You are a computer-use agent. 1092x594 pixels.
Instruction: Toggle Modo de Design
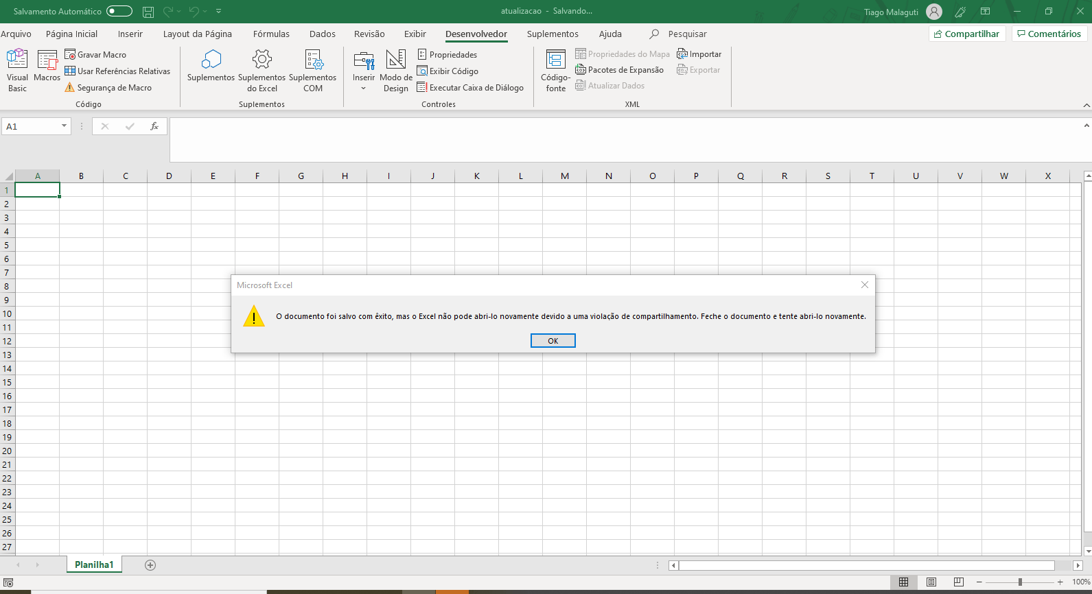click(395, 70)
